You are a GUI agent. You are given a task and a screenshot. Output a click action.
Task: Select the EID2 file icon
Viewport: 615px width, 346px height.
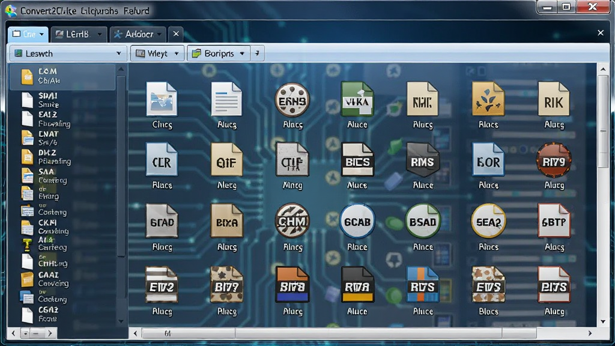point(162,285)
